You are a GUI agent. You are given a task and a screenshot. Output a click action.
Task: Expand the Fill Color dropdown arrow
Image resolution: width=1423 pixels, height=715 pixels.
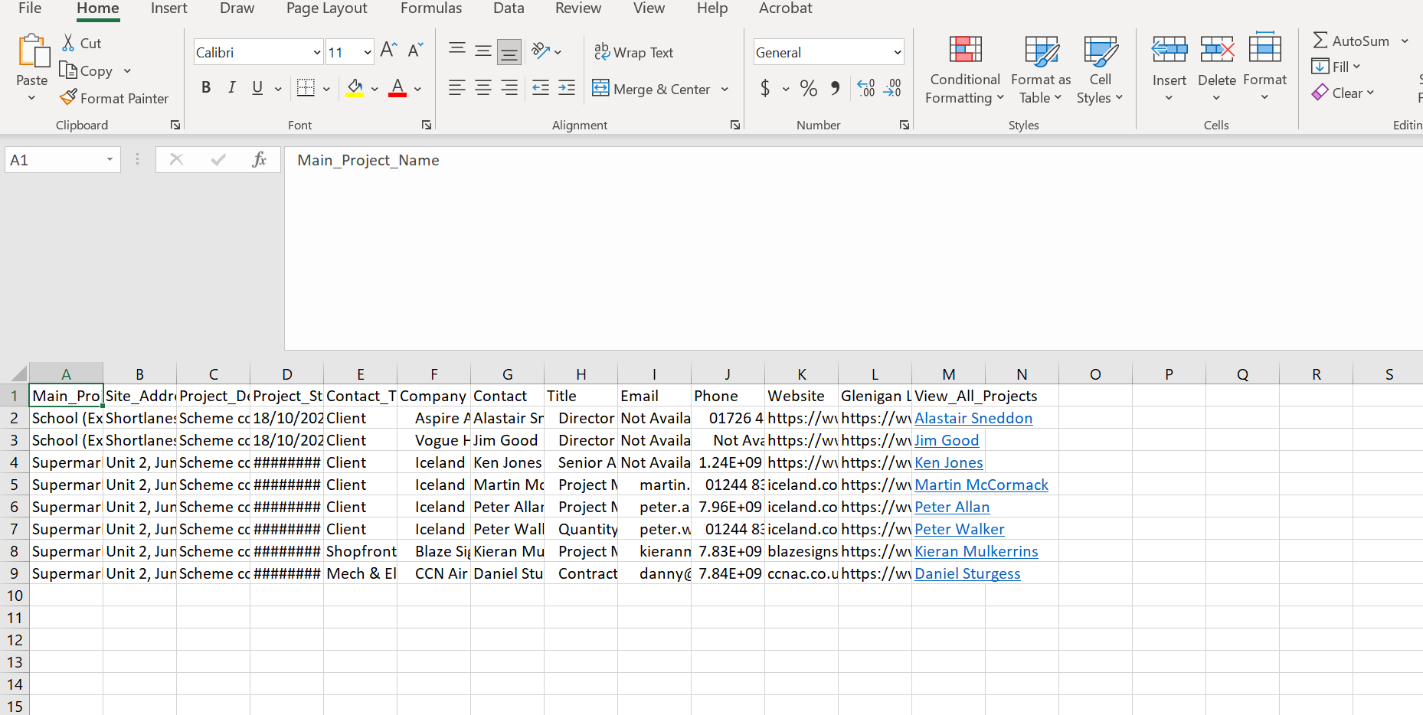tap(375, 88)
